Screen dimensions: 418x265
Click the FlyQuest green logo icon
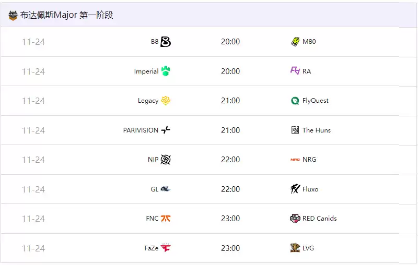coord(295,101)
